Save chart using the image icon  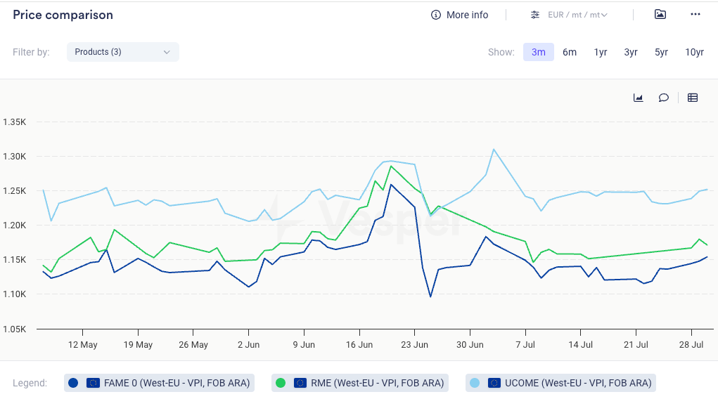point(660,15)
